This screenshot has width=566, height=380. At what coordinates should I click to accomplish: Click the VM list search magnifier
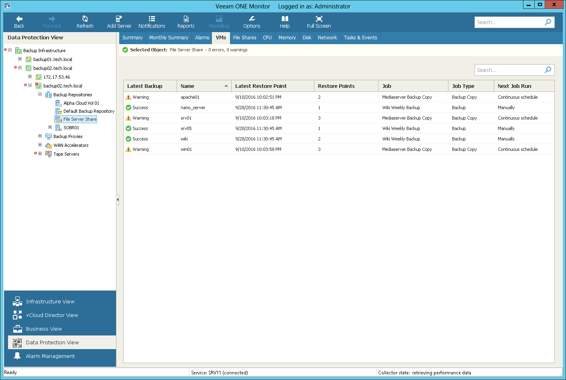pos(548,70)
